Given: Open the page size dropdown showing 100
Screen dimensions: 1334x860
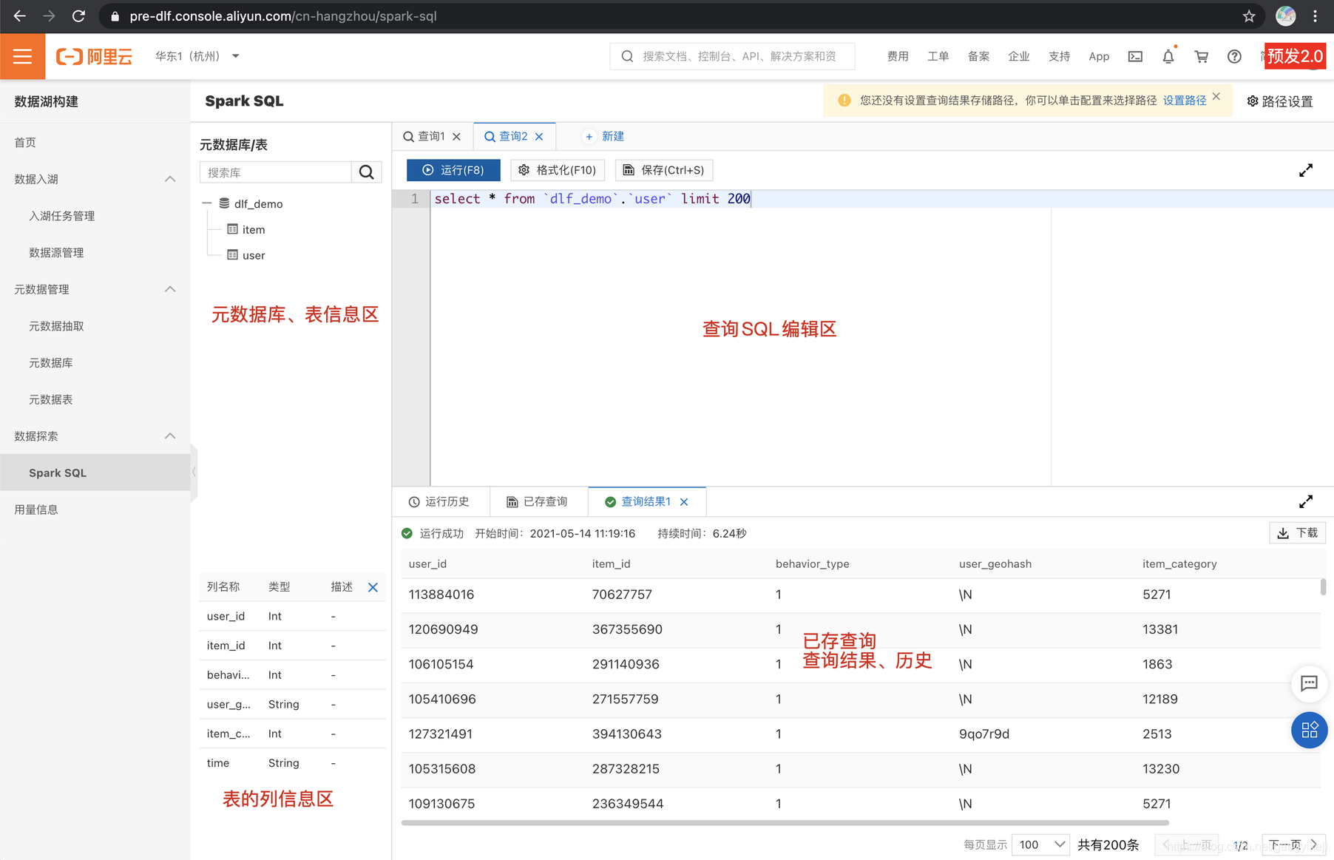Looking at the screenshot, I should tap(1040, 844).
